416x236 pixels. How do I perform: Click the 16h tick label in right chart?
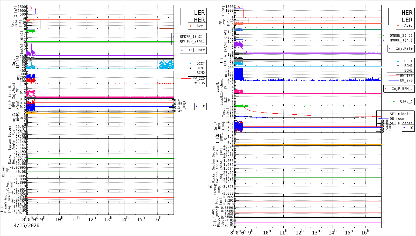coord(365,232)
